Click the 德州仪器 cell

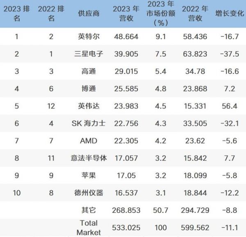coord(89,192)
